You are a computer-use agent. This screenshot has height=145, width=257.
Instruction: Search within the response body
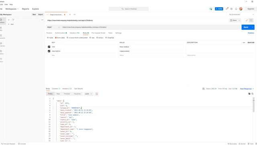coord(253,94)
